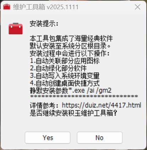Click item 1.自动关联部分应用图标

65,61
